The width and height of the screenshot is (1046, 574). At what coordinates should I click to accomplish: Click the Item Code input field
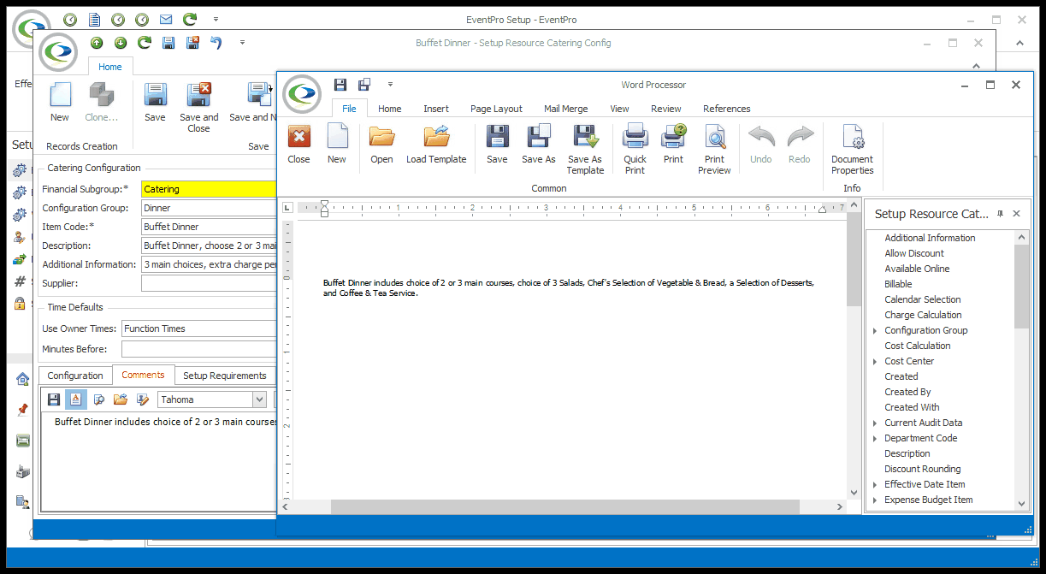point(210,227)
